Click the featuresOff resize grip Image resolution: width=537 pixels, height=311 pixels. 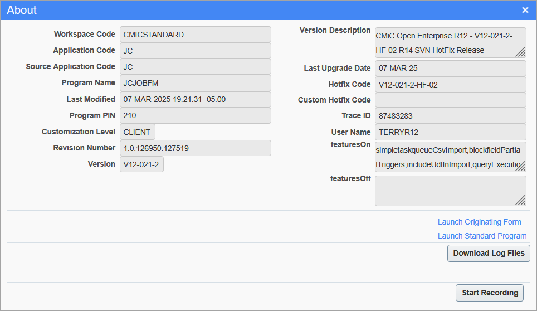[520, 201]
